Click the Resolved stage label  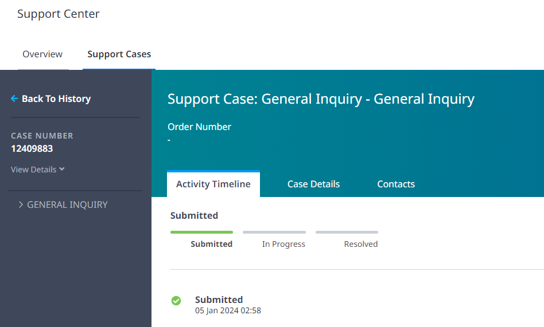pyautogui.click(x=361, y=244)
